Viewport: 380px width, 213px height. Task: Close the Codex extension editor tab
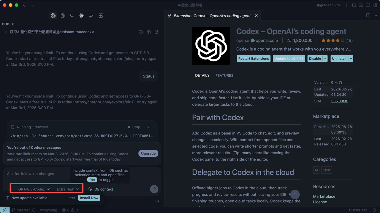click(x=256, y=16)
